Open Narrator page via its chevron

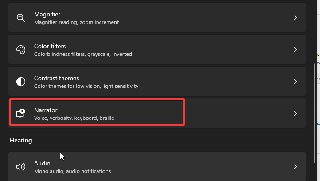[x=295, y=114]
